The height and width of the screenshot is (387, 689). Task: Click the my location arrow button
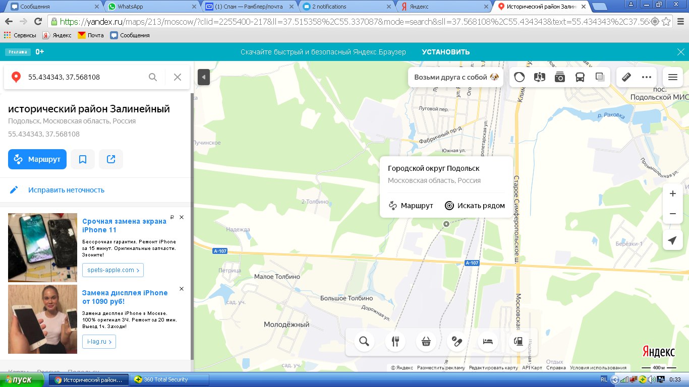click(x=673, y=241)
